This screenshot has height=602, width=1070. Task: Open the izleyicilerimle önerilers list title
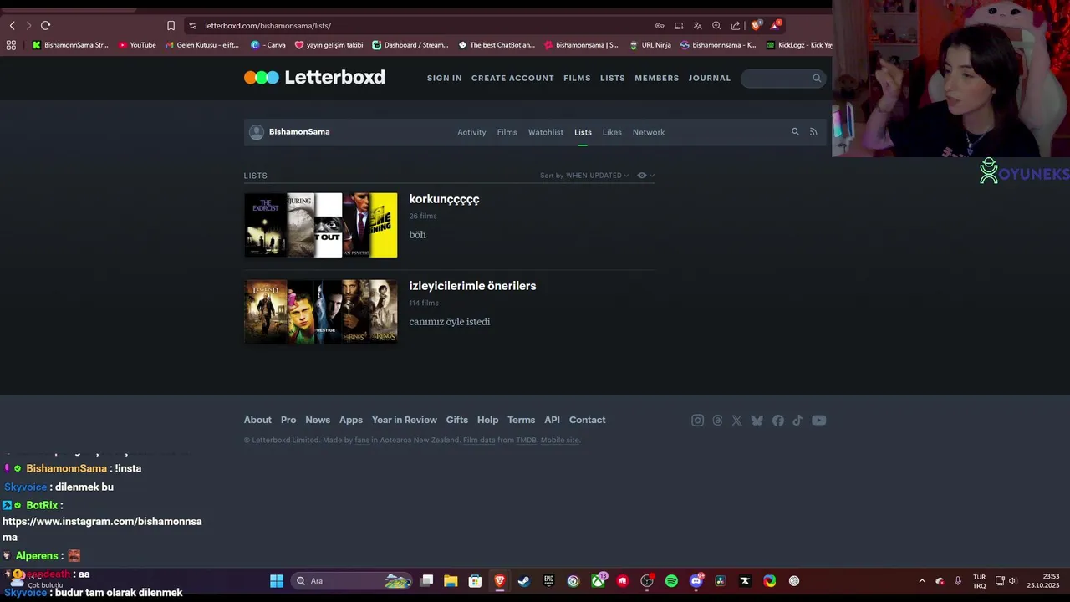click(472, 286)
